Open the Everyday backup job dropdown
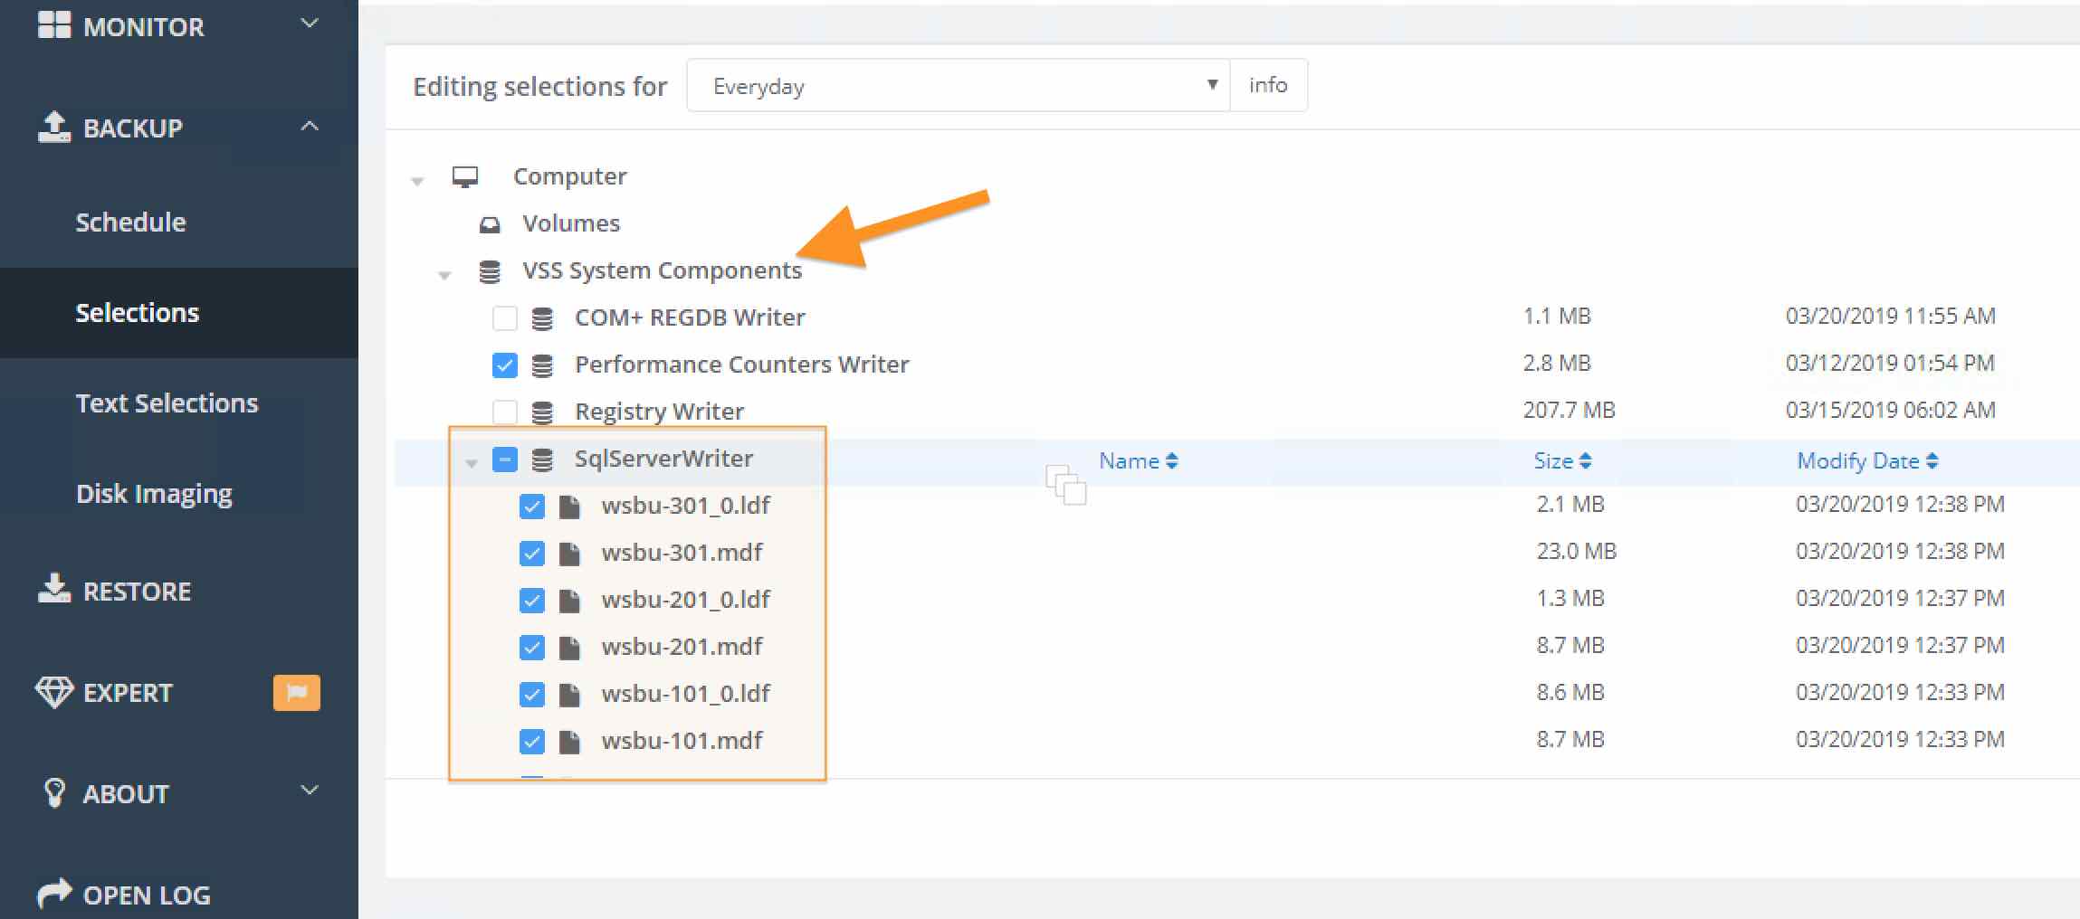This screenshot has height=919, width=2080. pyautogui.click(x=958, y=86)
